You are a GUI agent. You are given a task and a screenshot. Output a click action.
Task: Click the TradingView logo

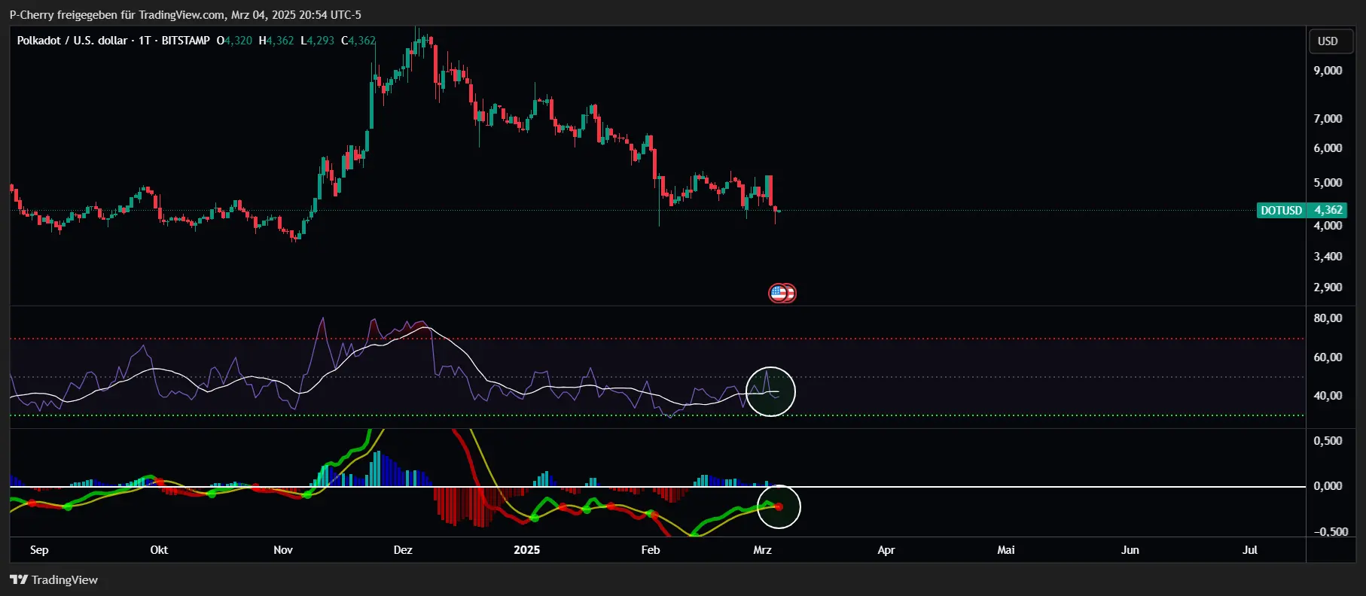tap(54, 579)
